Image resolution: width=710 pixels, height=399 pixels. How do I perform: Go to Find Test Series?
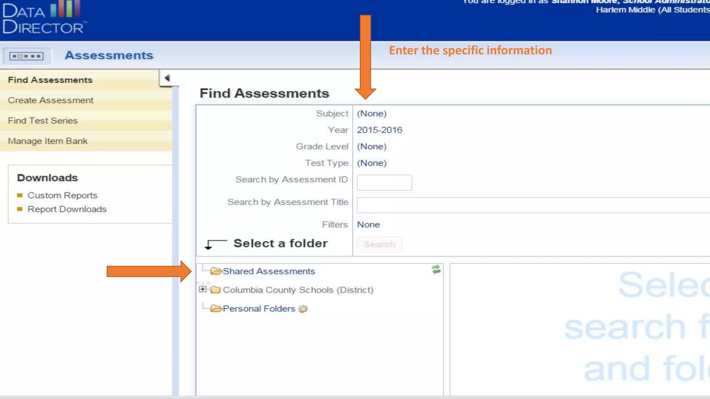(x=43, y=121)
